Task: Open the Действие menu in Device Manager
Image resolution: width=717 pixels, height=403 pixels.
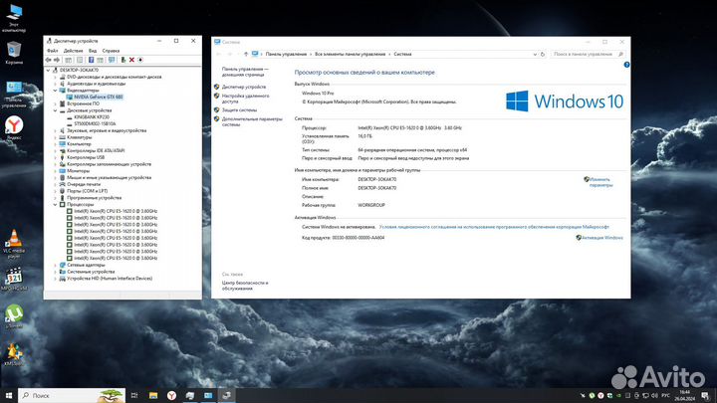Action: tap(73, 51)
